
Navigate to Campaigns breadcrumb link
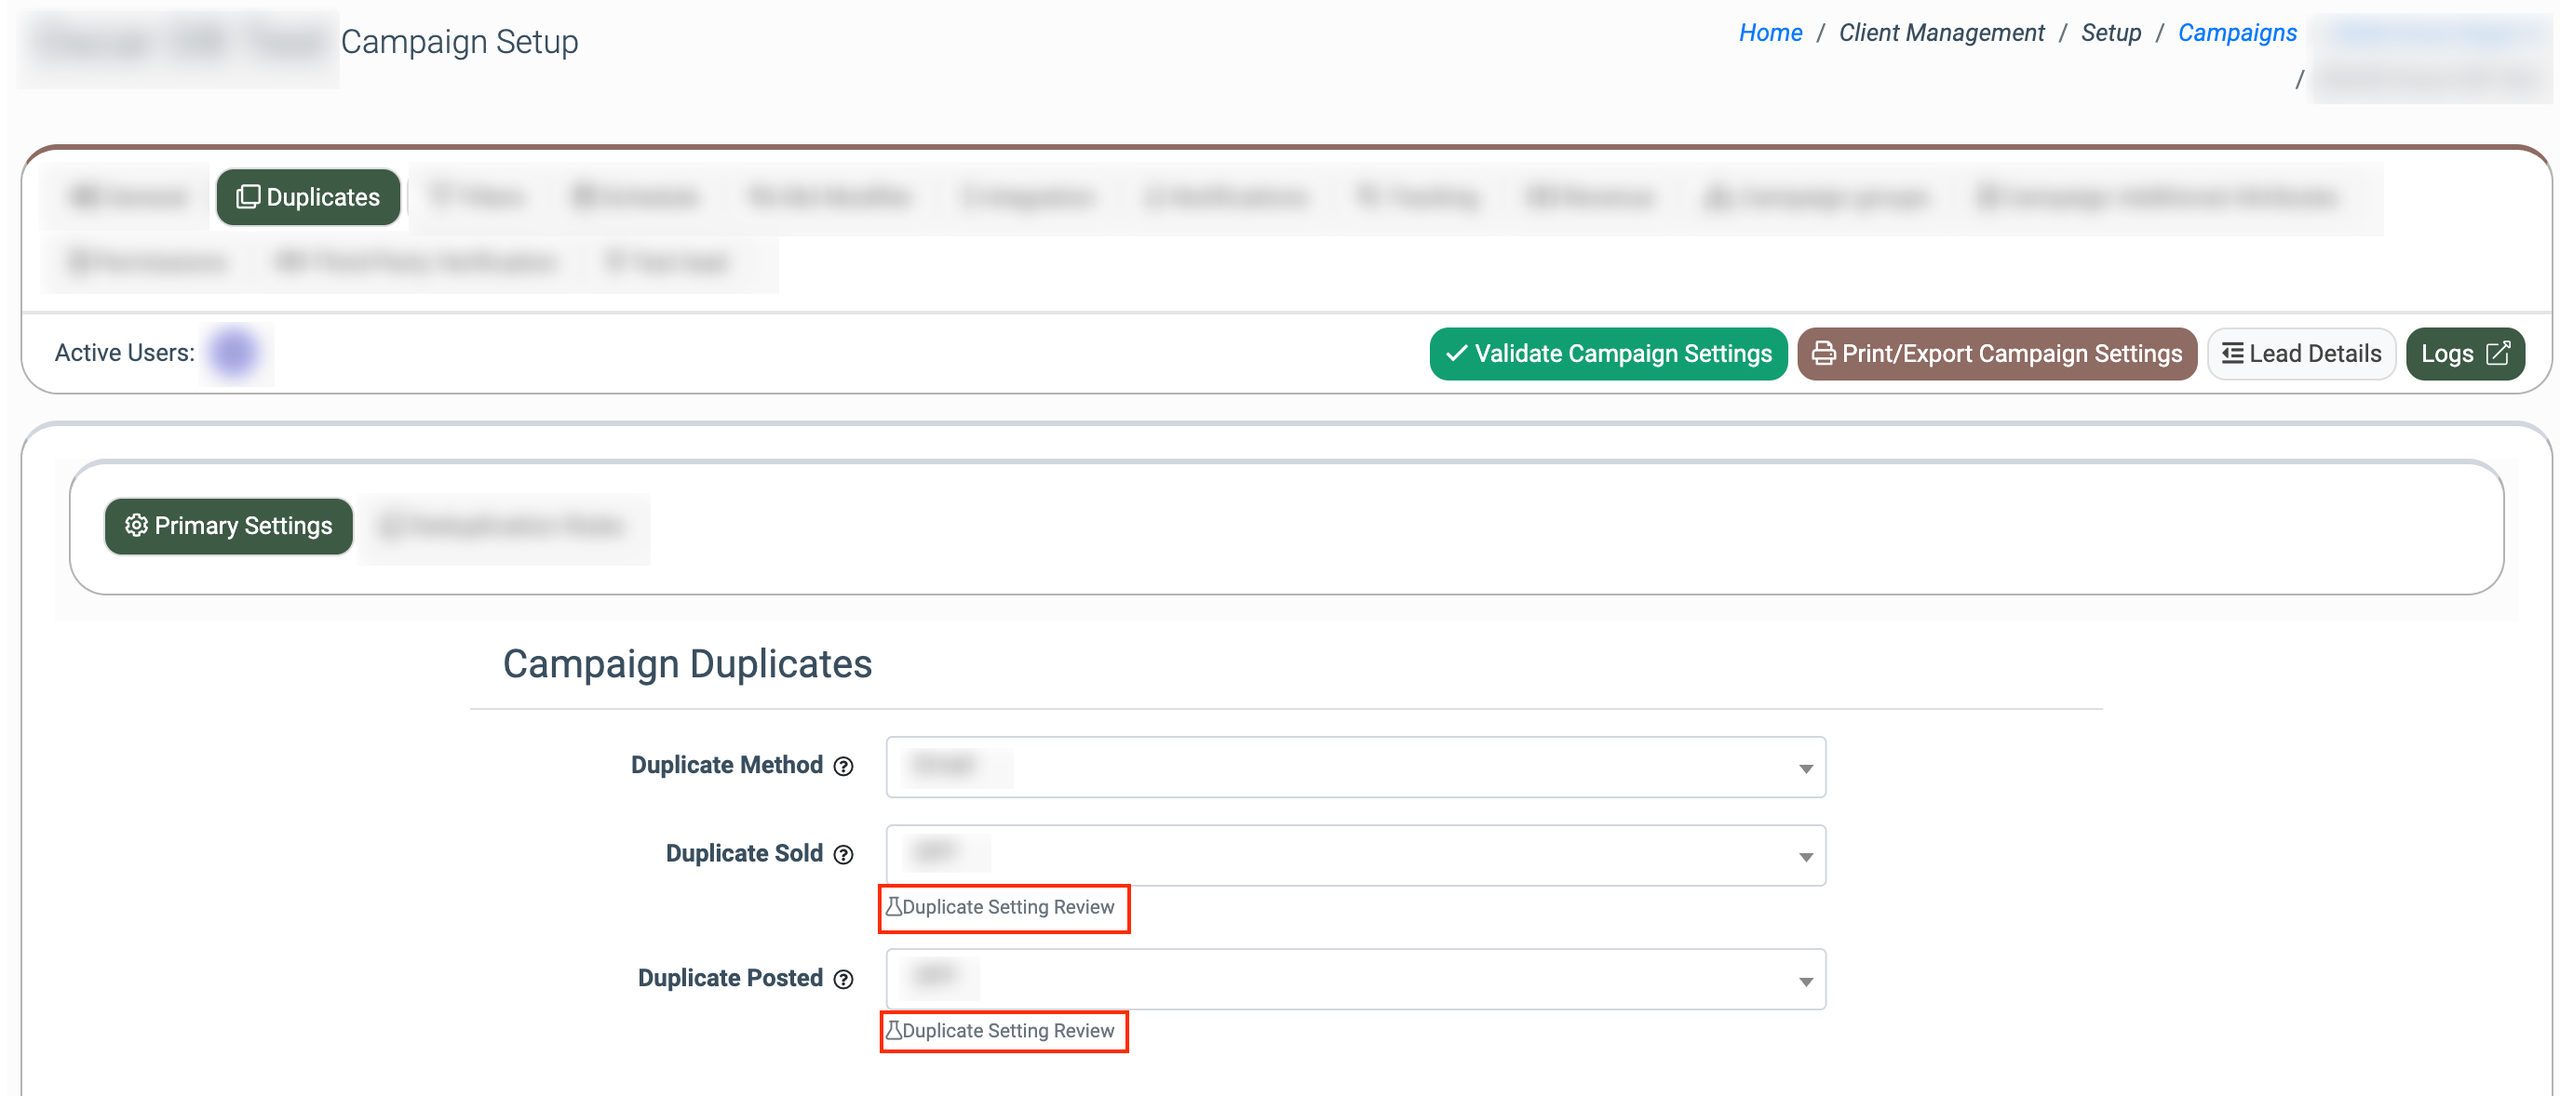point(2236,33)
